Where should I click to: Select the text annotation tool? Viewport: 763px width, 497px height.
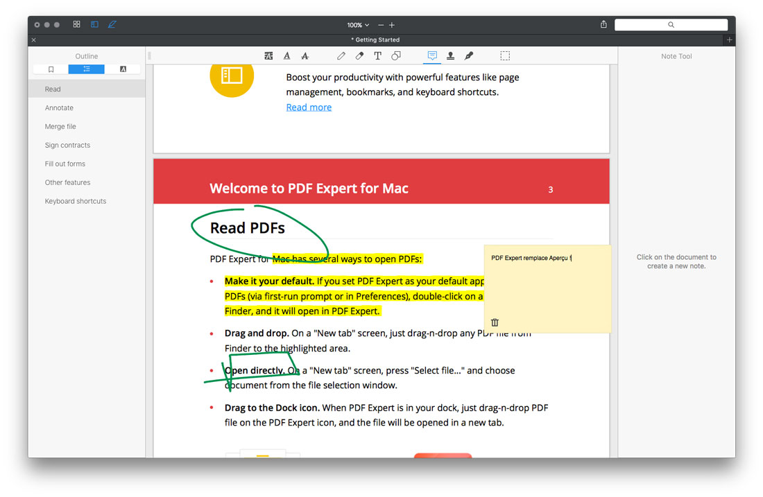click(378, 55)
